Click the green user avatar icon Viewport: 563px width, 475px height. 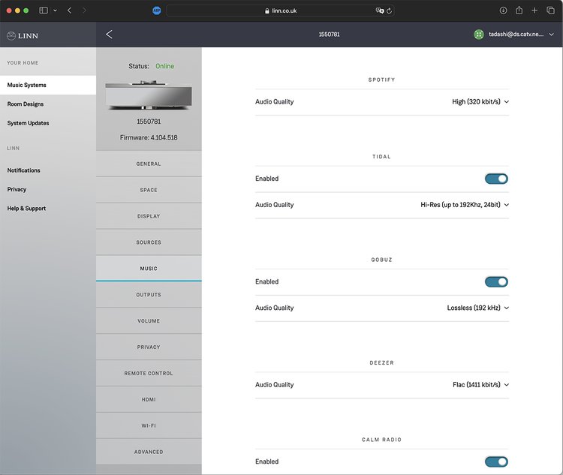click(478, 35)
